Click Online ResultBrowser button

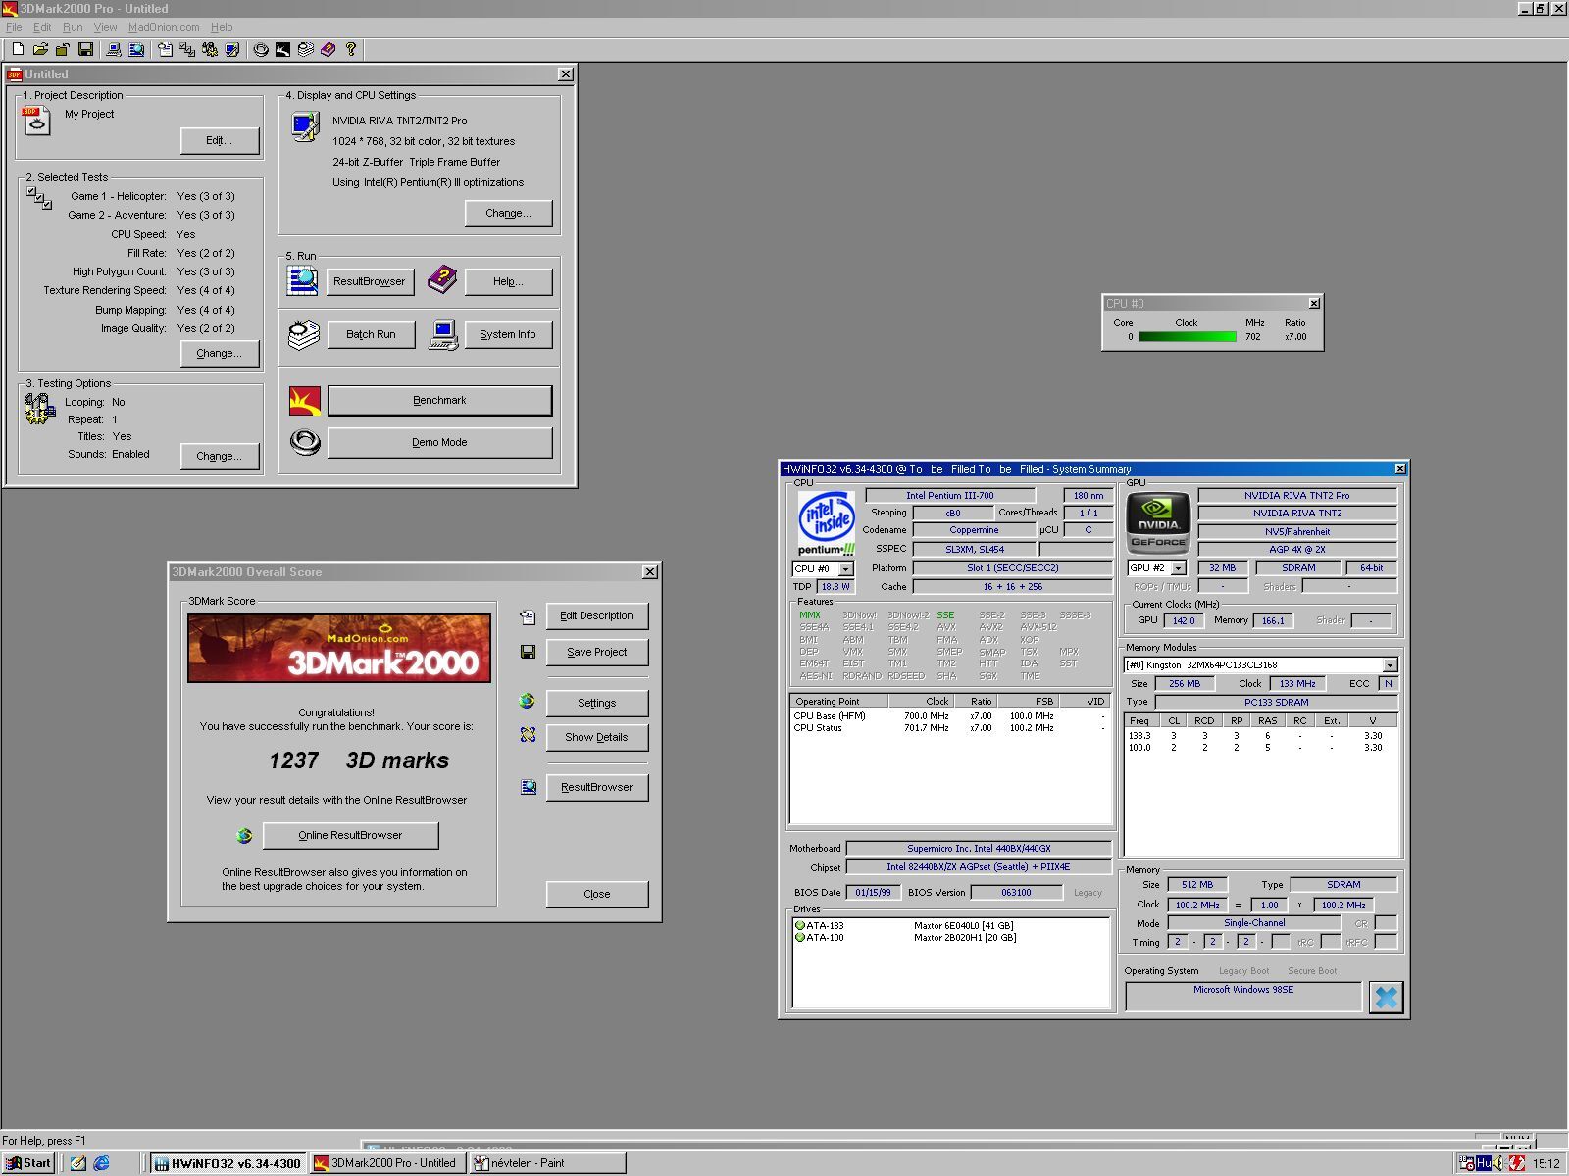pos(350,835)
